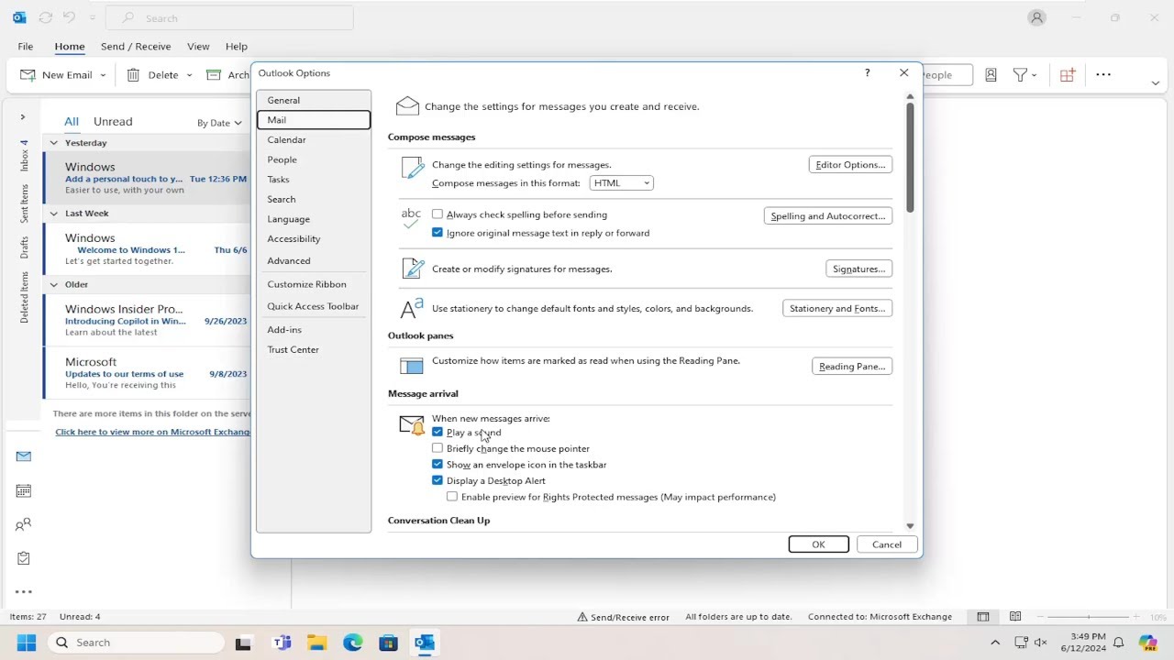The image size is (1174, 660).
Task: Uncheck Play a sound checkbox
Action: tap(437, 433)
